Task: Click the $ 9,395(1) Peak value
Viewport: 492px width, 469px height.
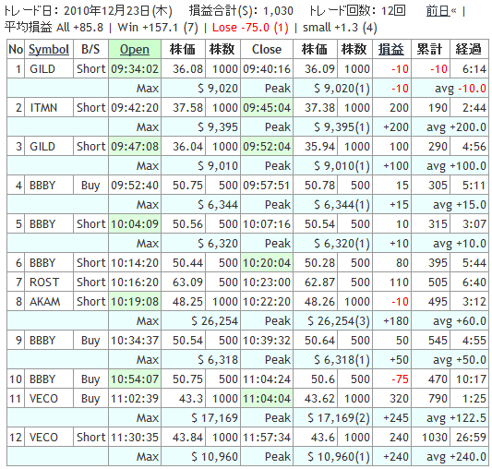Action: [x=342, y=127]
